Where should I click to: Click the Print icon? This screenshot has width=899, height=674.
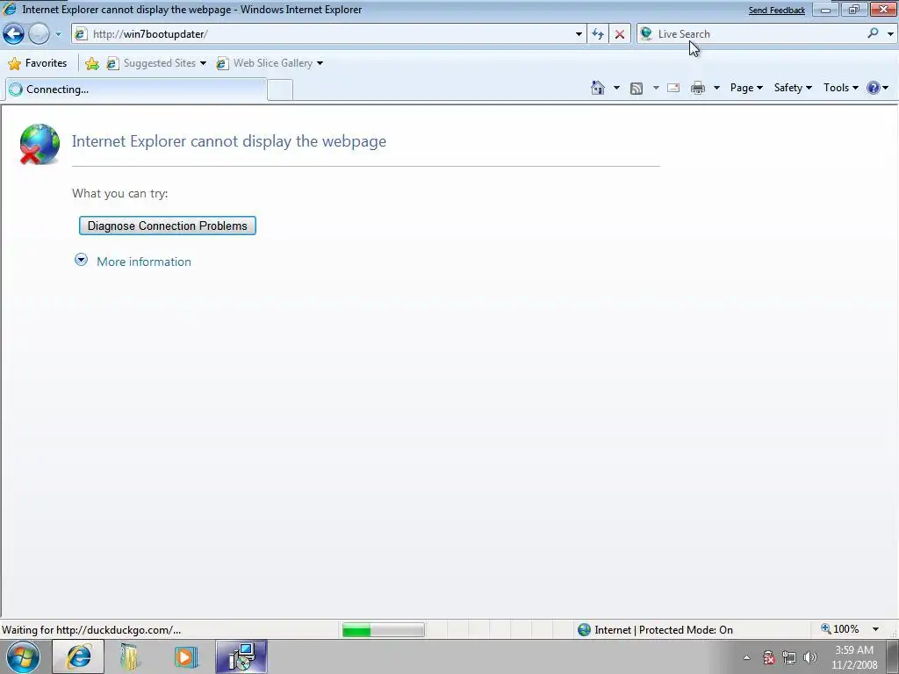point(698,88)
